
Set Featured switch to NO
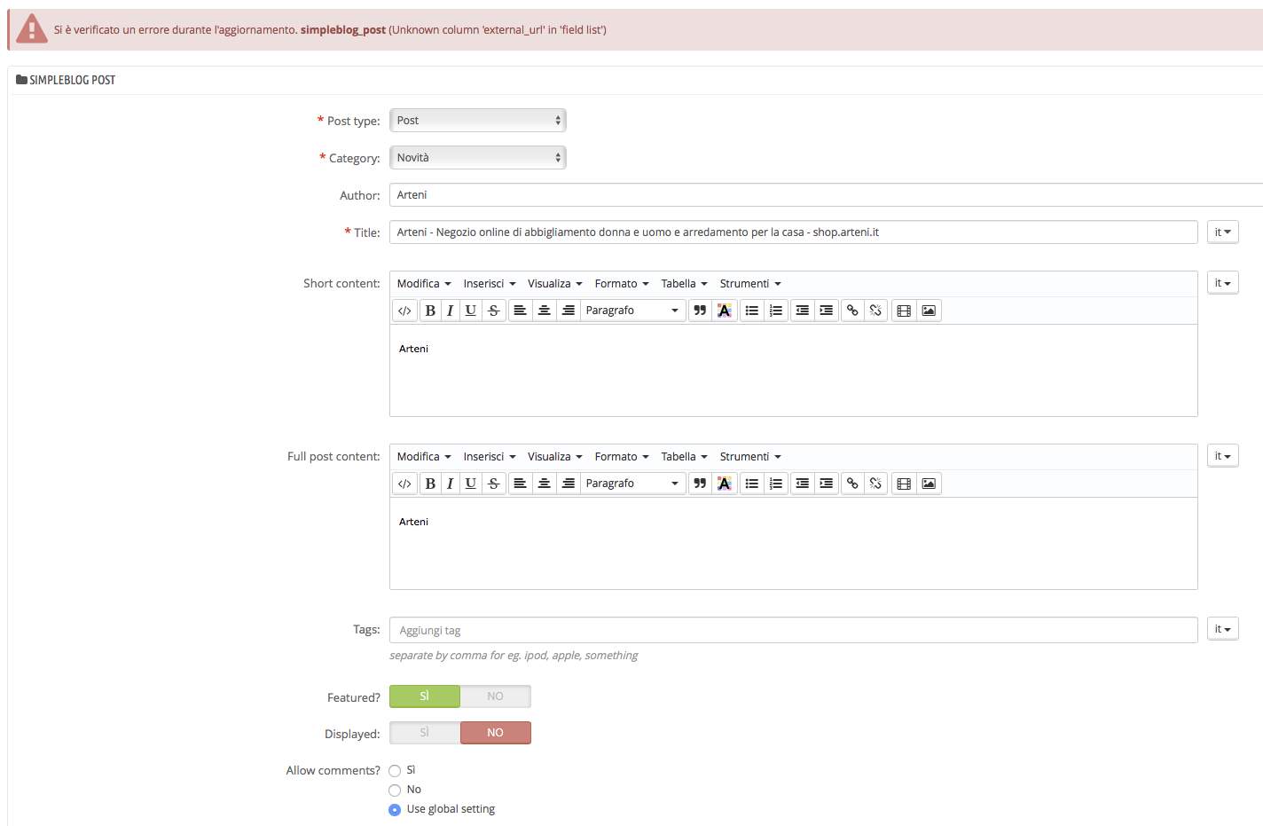tap(496, 696)
